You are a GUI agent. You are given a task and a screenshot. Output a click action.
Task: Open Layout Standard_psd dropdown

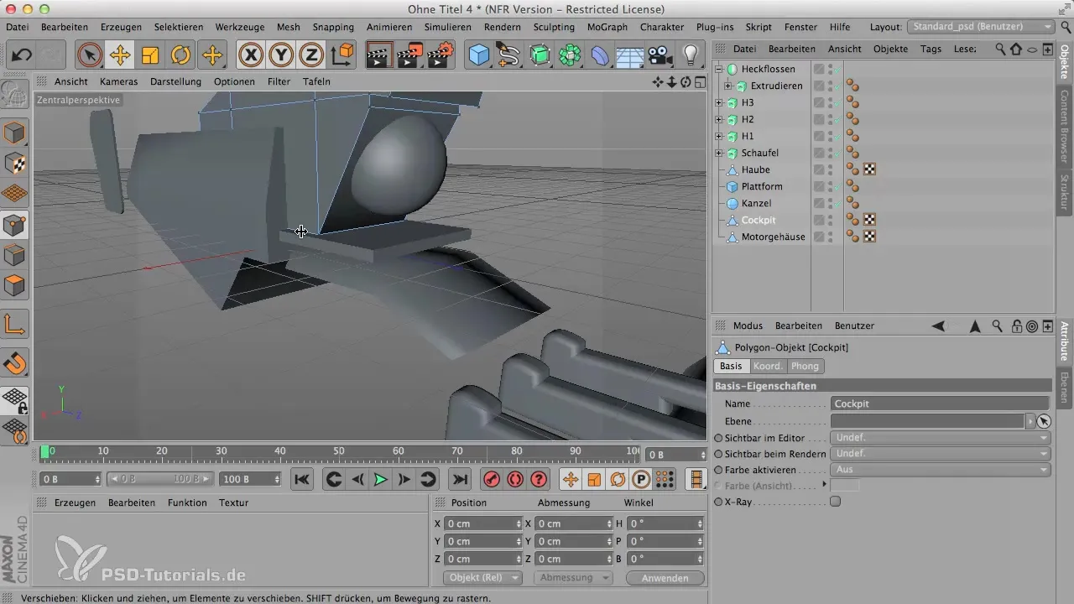coord(981,27)
